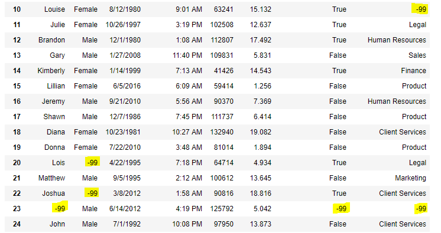Image resolution: width=441 pixels, height=233 pixels.
Task: Select the name Louise in row 10
Action: [x=54, y=9]
